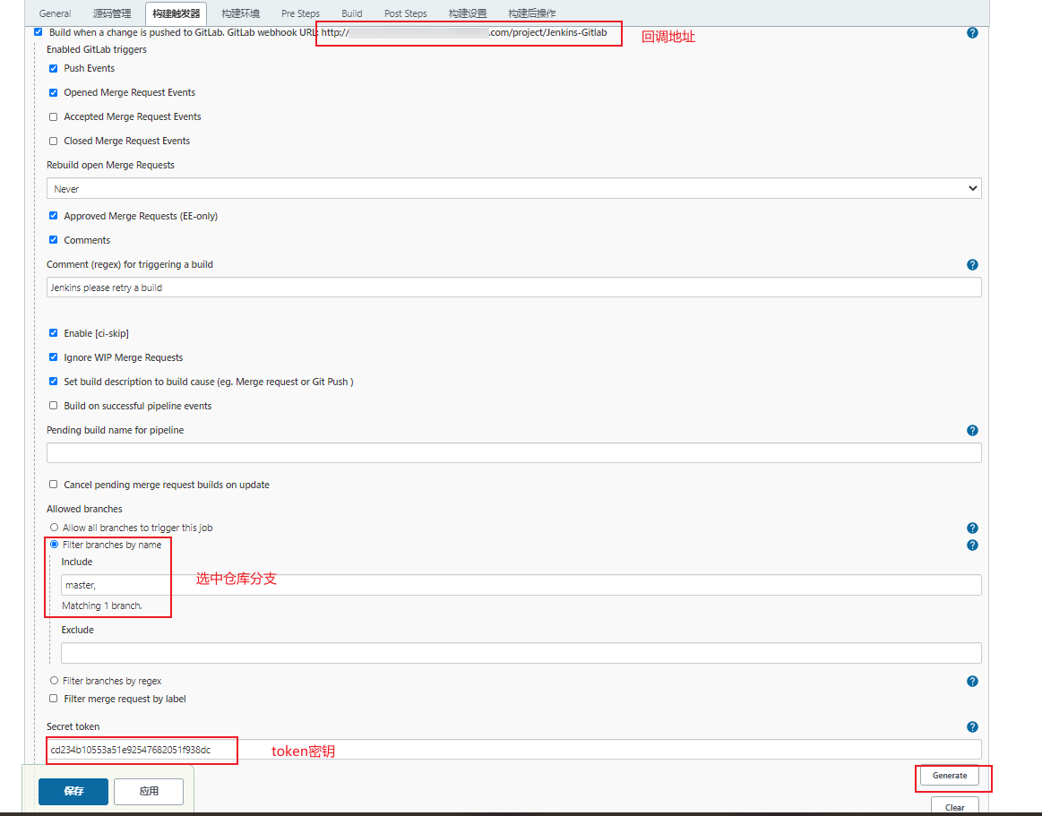Image resolution: width=1042 pixels, height=816 pixels.
Task: Clear the secret token
Action: (955, 806)
